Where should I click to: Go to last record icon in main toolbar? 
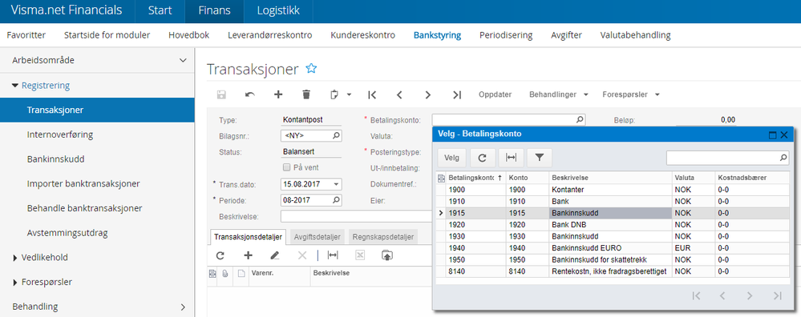pos(457,94)
